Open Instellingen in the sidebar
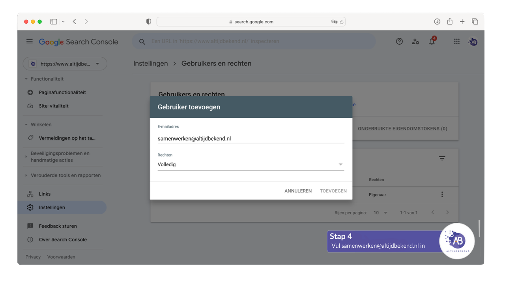The image size is (505, 290). (x=52, y=207)
